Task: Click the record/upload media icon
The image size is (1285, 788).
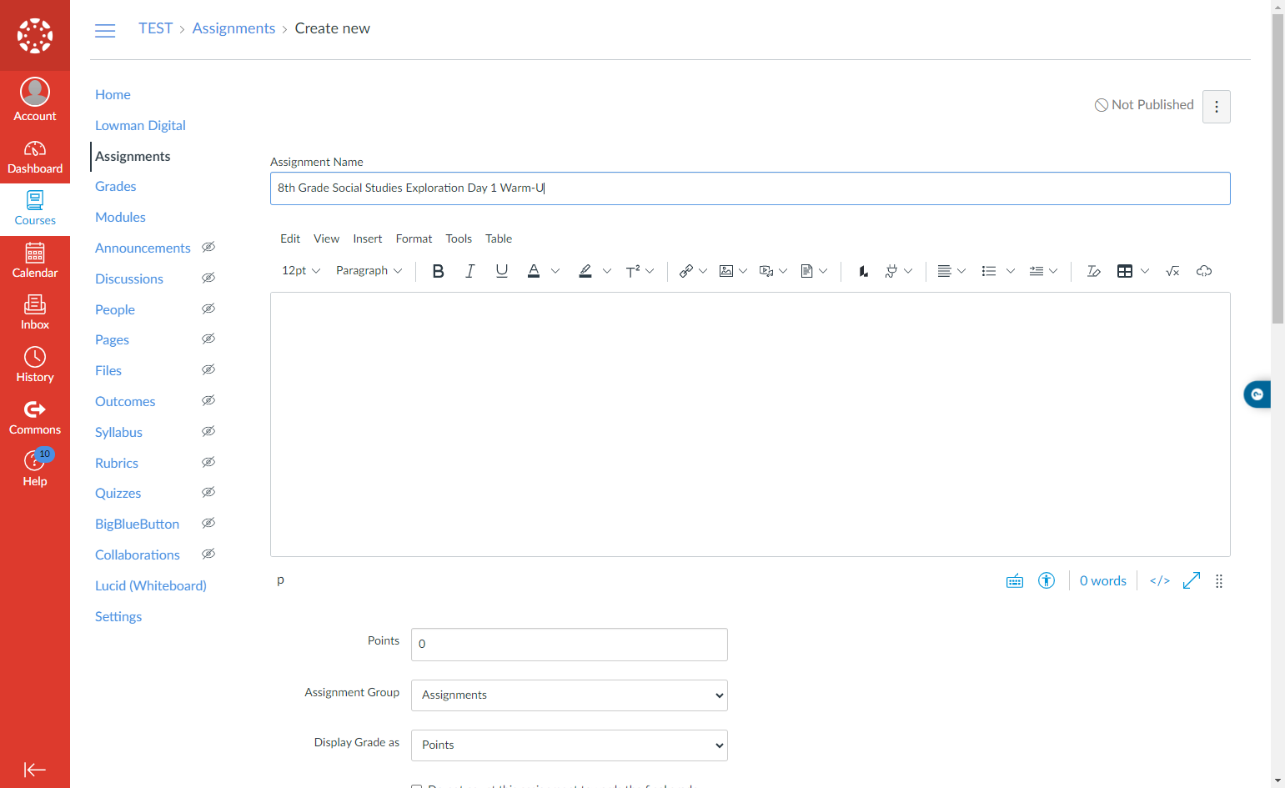Action: [766, 271]
